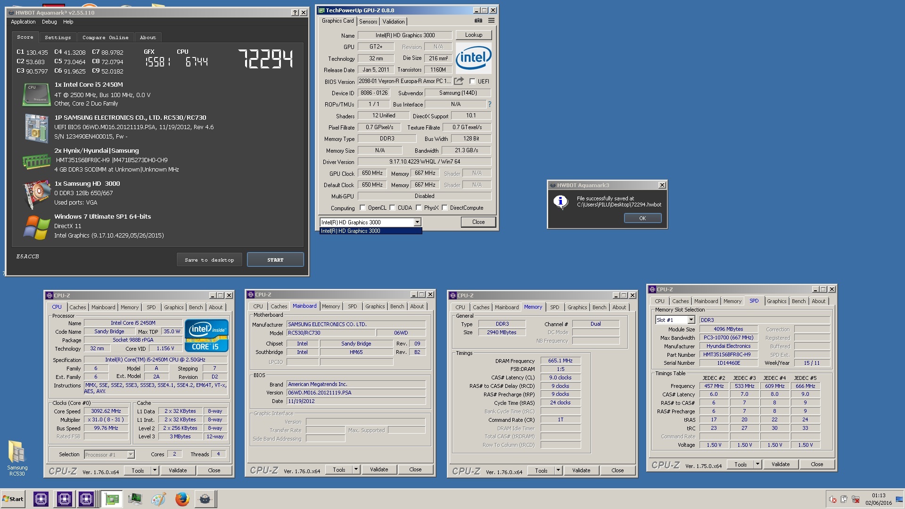
Task: Open GPU-Z hamburger menu icon
Action: (491, 21)
